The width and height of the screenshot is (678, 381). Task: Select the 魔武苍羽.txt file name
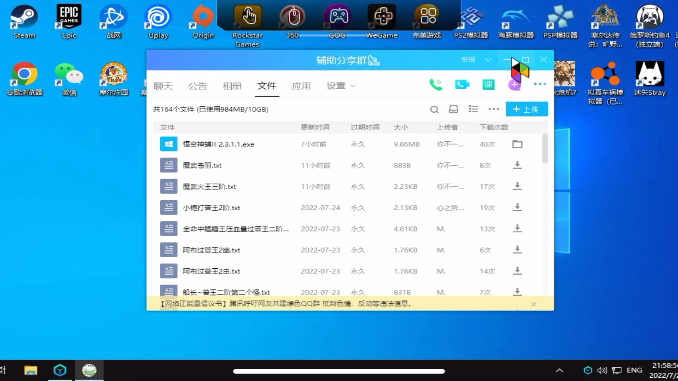click(x=202, y=165)
